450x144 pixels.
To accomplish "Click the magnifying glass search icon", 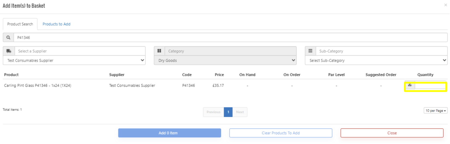I will (8, 37).
